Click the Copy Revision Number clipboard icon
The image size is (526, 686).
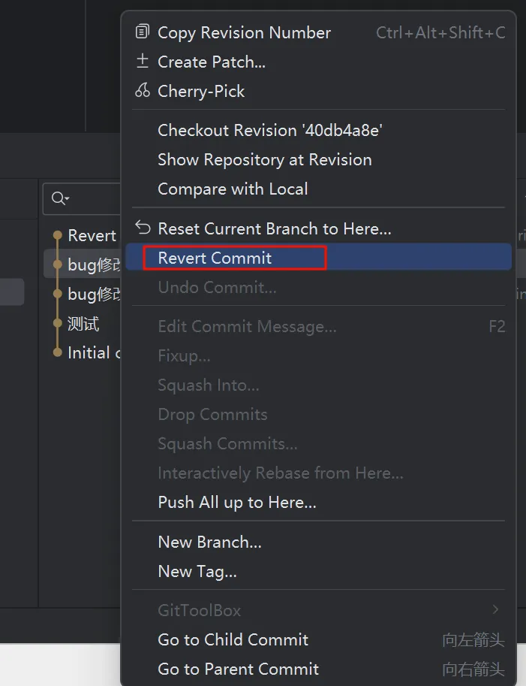[142, 32]
